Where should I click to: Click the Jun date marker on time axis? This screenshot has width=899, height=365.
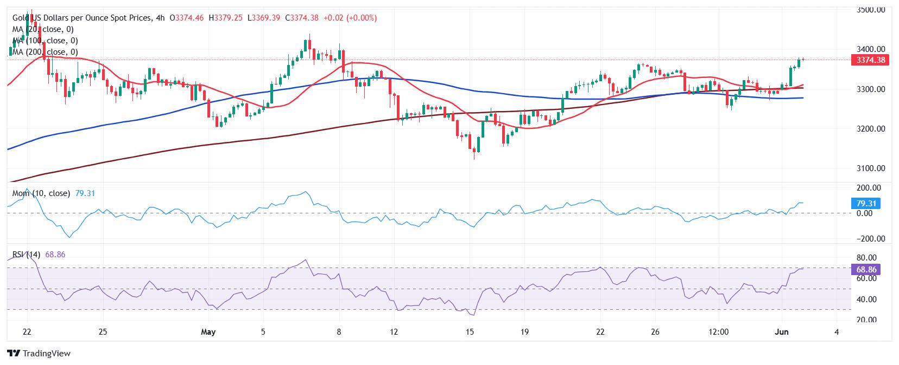point(782,332)
